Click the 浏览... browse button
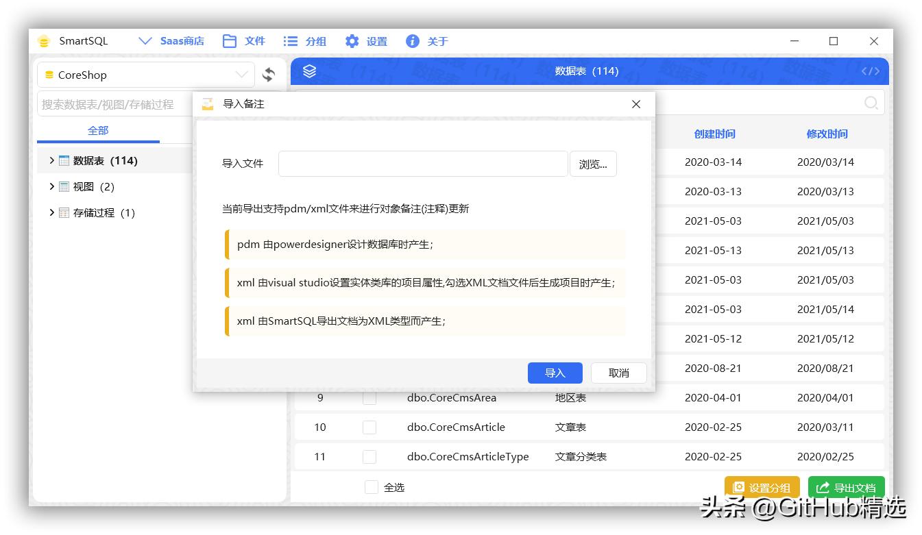Screen dimensions: 922x535 point(593,164)
